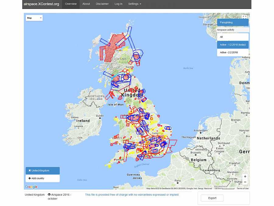
Task: Zoom in on the map
Action: [x=245, y=176]
